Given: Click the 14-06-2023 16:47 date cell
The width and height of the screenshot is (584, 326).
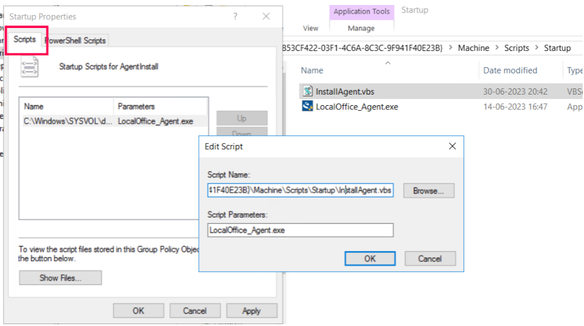Looking at the screenshot, I should click(515, 107).
